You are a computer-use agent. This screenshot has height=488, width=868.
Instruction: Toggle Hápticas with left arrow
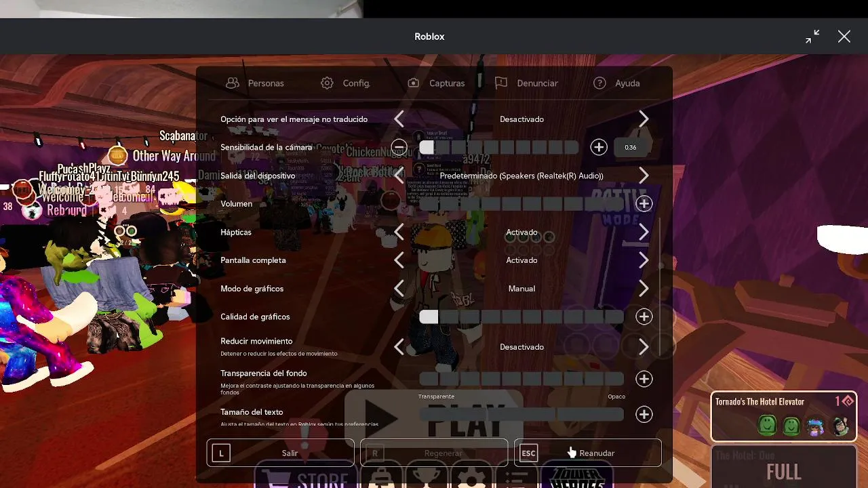pos(399,232)
